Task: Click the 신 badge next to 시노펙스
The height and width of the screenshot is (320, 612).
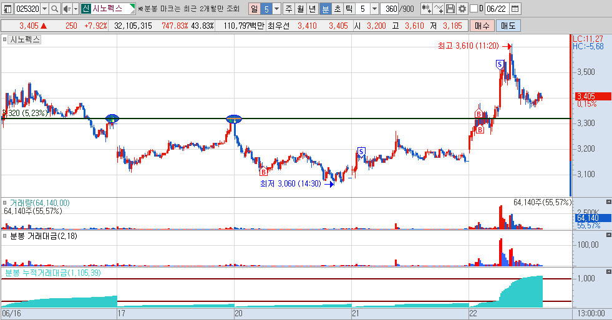Action: click(x=85, y=9)
